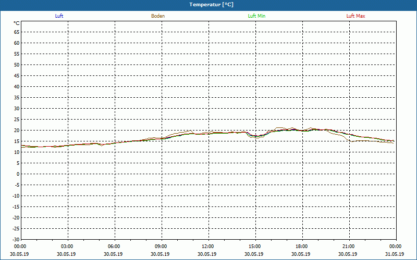417x260 pixels.
Task: Click the 50 y-axis label
Action: pyautogui.click(x=17, y=64)
